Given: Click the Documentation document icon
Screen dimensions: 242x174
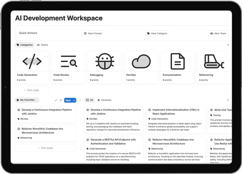Looking at the screenshot, I should point(177,61).
